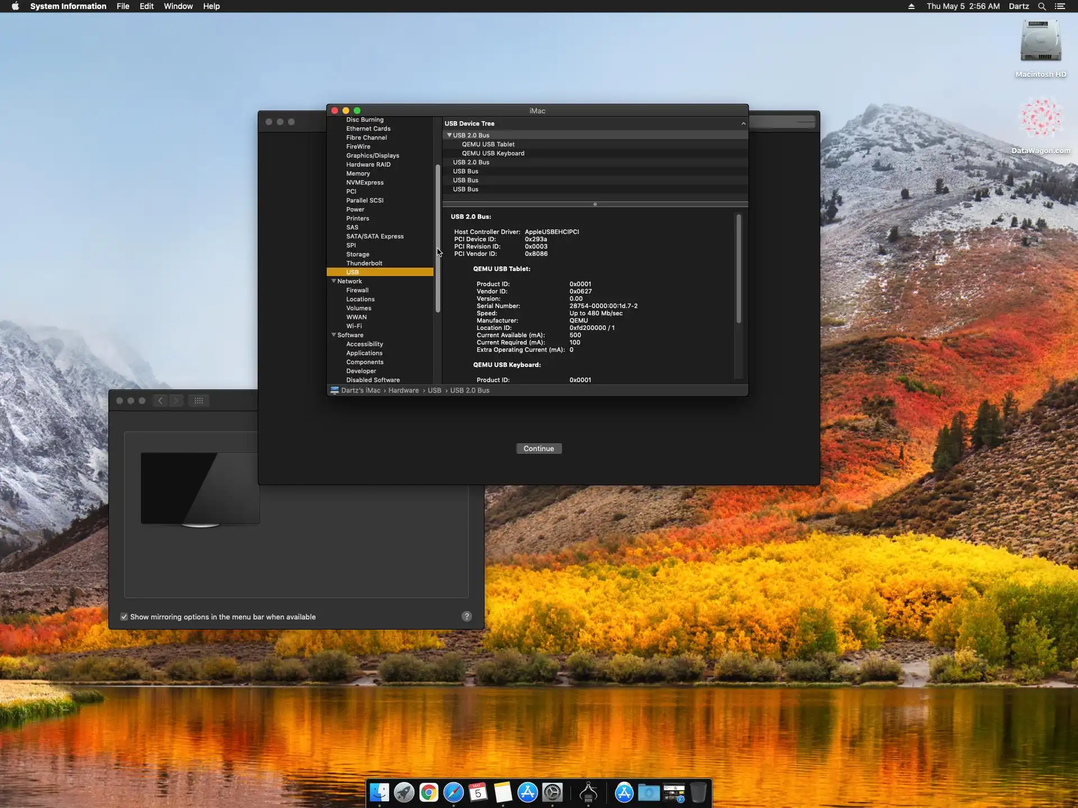This screenshot has width=1078, height=808.
Task: Launch Google Chrome from the dock
Action: [428, 792]
